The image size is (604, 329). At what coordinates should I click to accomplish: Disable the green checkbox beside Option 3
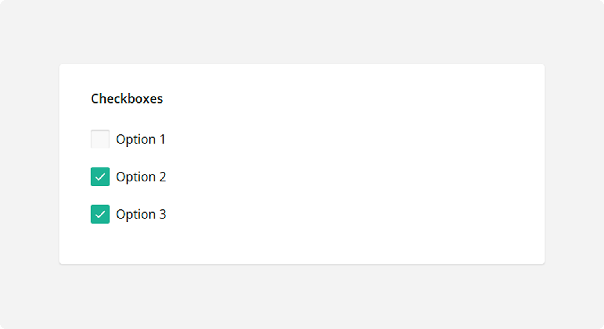pyautogui.click(x=100, y=214)
